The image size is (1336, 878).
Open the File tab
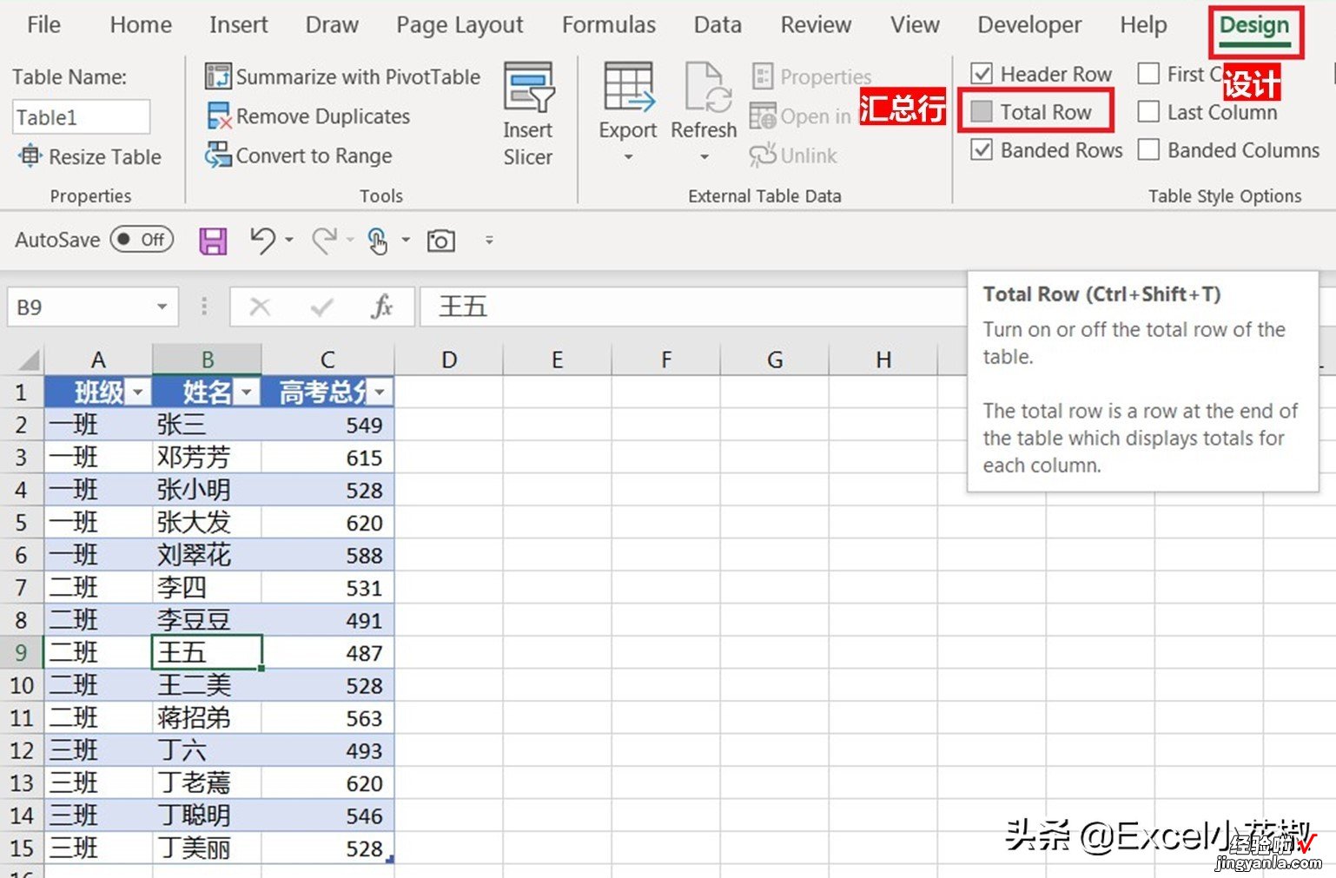43,24
